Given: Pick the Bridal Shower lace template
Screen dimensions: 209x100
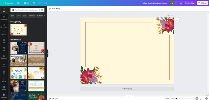Looking at the screenshot, I should 36,60.
